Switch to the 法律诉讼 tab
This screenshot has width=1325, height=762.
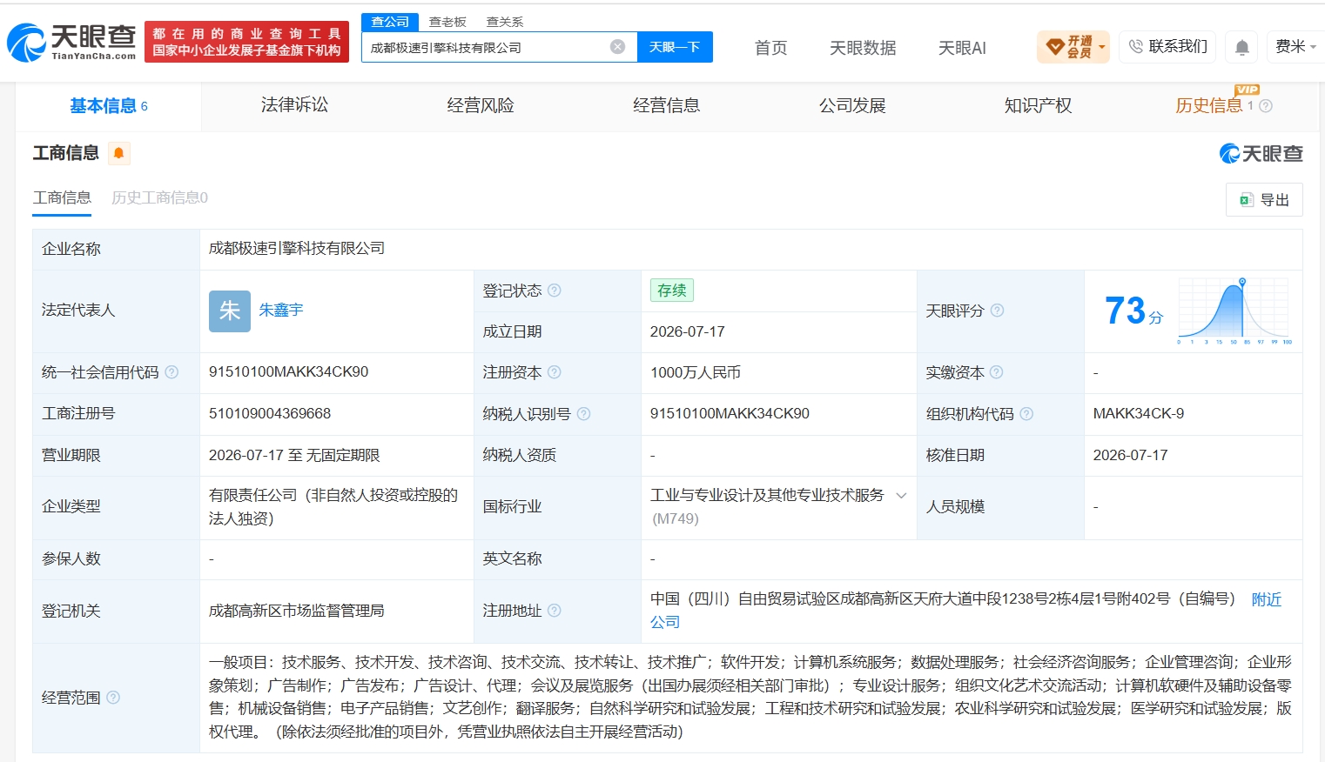click(x=294, y=105)
